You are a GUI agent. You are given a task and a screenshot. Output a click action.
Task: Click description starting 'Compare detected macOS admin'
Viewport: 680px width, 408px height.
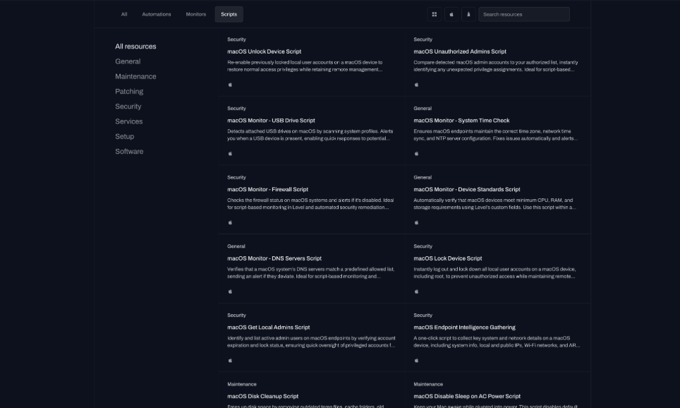pyautogui.click(x=496, y=66)
